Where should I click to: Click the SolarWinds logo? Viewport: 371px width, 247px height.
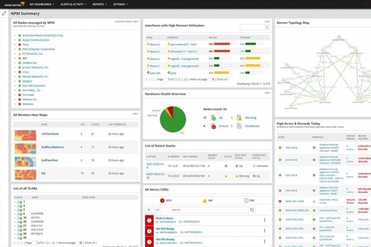click(x=13, y=4)
